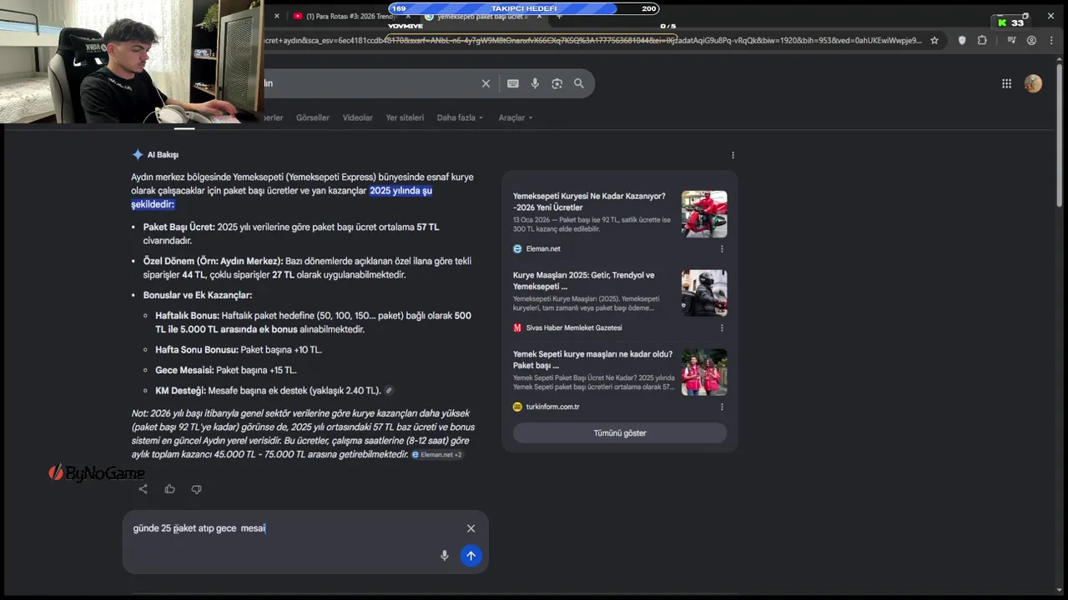Close the YouTube Para Rotası tab
Image resolution: width=1068 pixels, height=600 pixels.
[408, 16]
